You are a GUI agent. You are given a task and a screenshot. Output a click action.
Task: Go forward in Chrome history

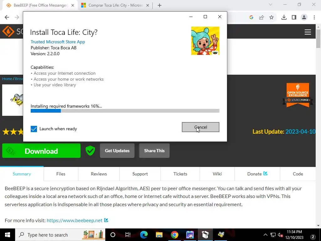pyautogui.click(x=17, y=17)
